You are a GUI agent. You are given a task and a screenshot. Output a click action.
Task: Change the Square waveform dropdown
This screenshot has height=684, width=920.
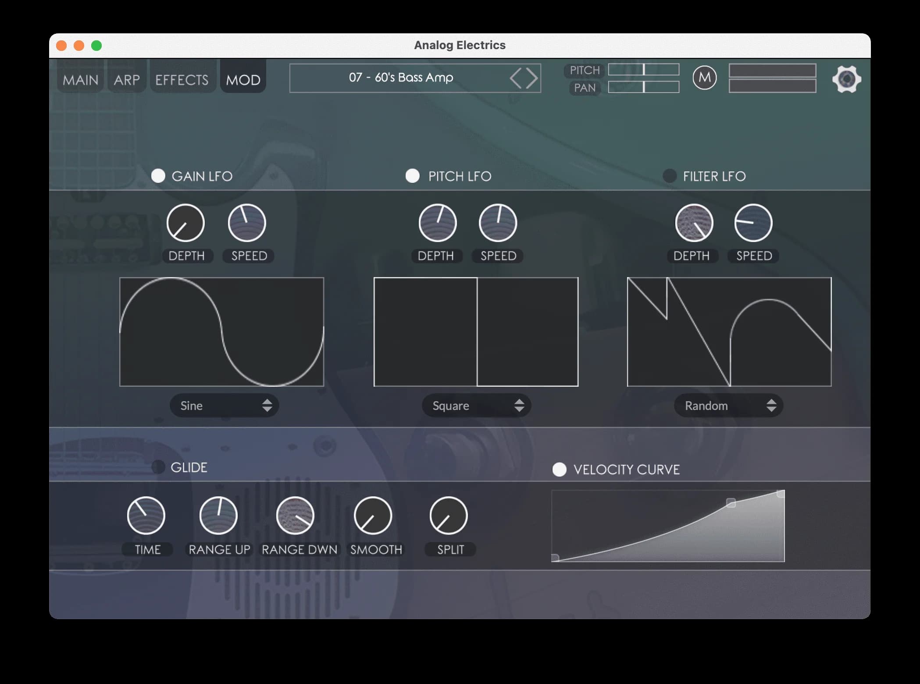[476, 406]
